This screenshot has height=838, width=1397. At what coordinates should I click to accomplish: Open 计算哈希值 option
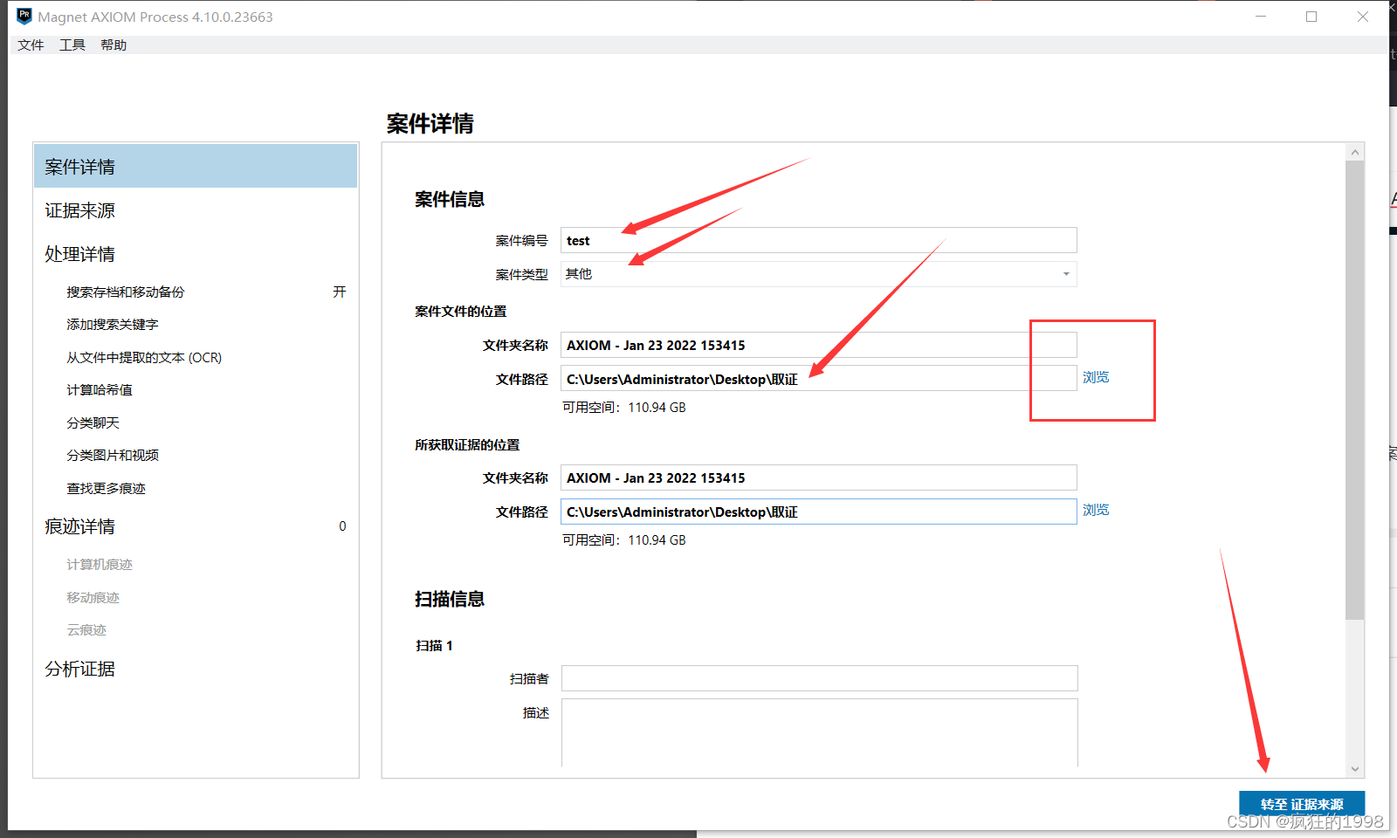tap(100, 390)
